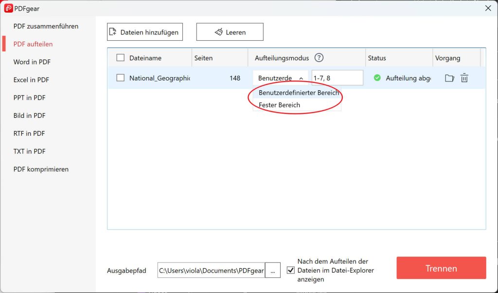Click the page range field showing 1-7, 8

pyautogui.click(x=338, y=77)
